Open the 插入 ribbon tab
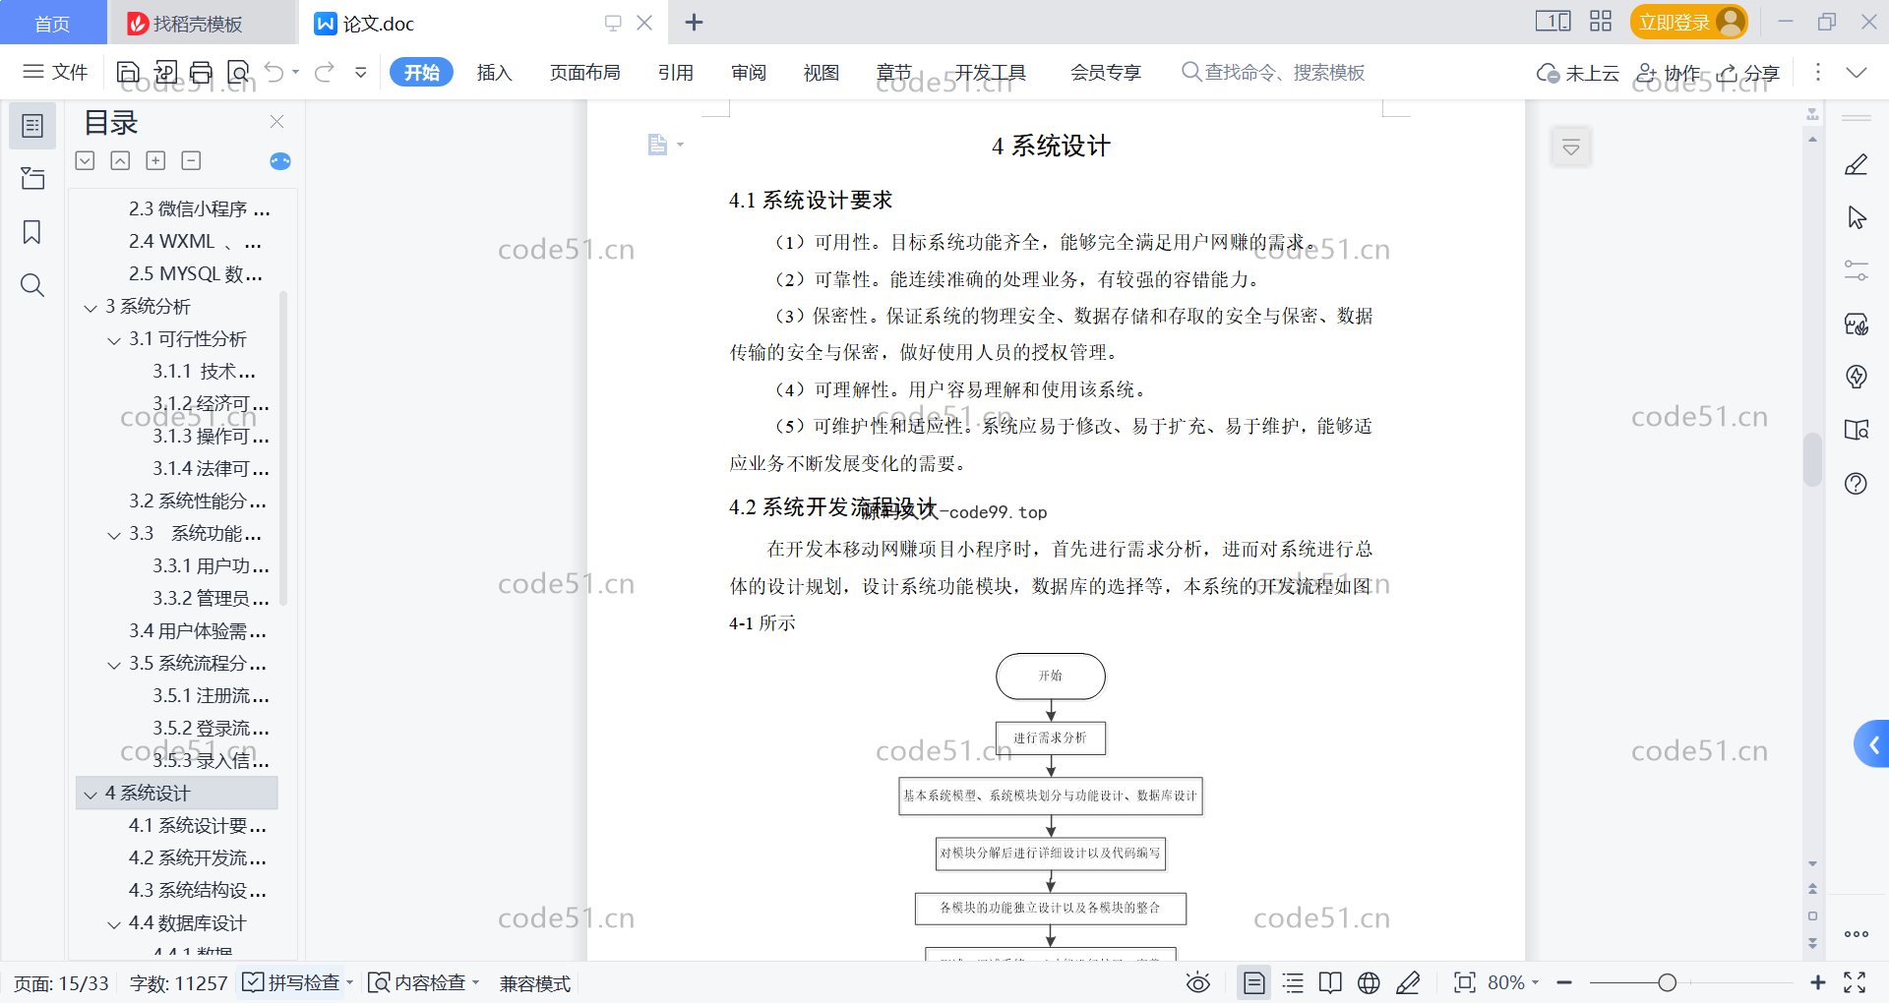This screenshot has height=1003, width=1889. click(x=494, y=72)
